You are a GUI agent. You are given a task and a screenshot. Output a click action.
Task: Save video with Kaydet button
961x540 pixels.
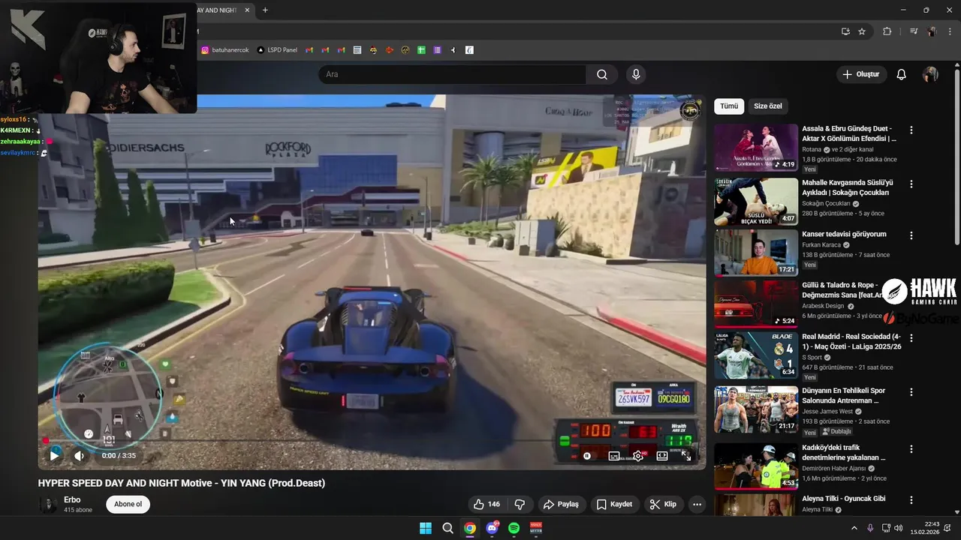point(614,504)
